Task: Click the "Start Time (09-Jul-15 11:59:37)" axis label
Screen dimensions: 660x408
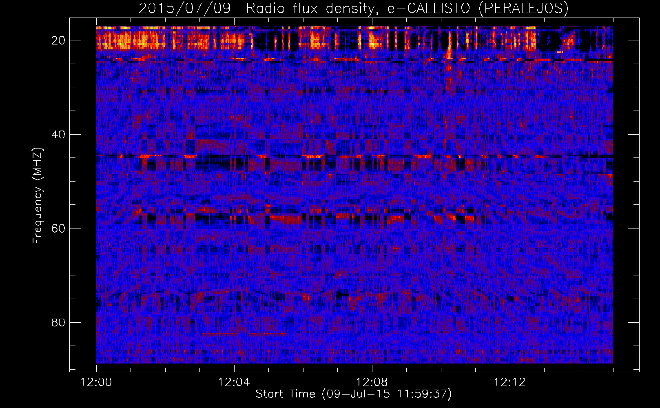Action: [354, 394]
